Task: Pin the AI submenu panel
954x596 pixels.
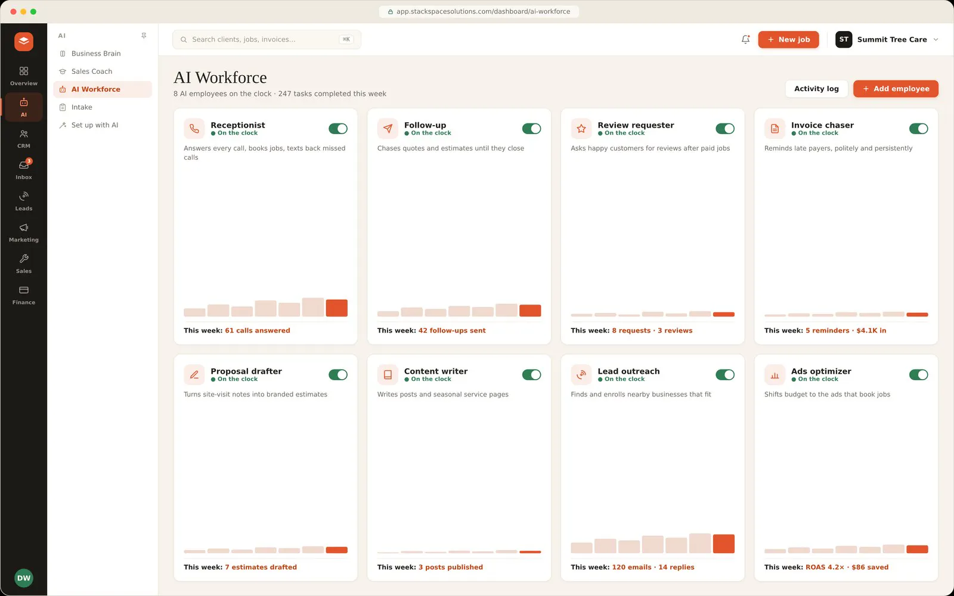Action: click(x=144, y=36)
